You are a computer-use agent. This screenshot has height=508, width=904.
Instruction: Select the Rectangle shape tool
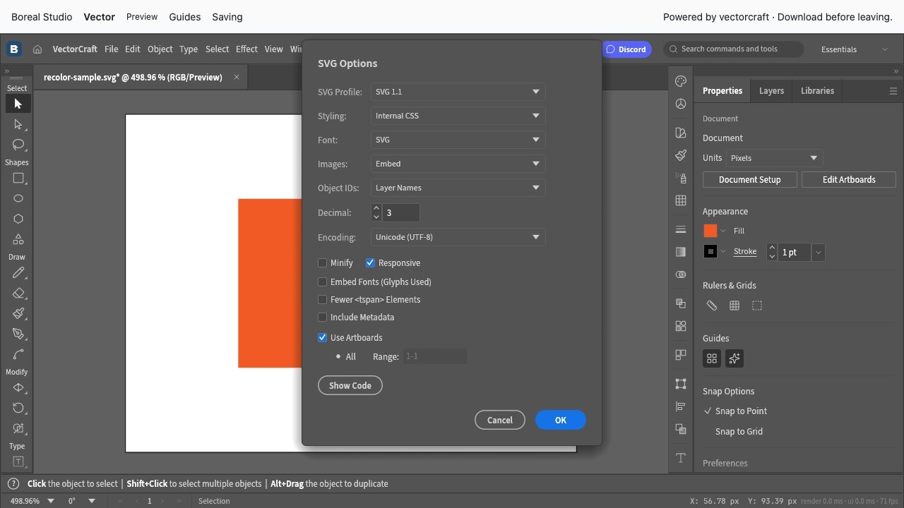[x=18, y=178]
